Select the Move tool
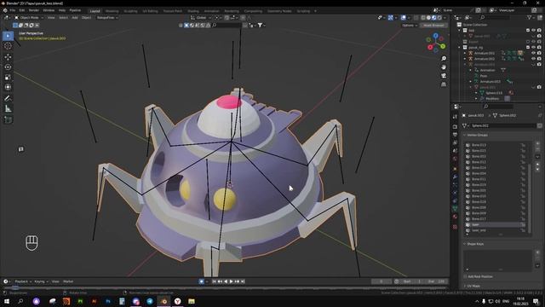This screenshot has height=307, width=545. (x=8, y=57)
